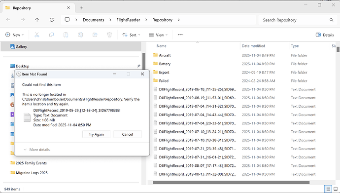This screenshot has width=340, height=193.
Task: Click the navigation pane vertical scrollbar
Action: click(x=143, y=61)
